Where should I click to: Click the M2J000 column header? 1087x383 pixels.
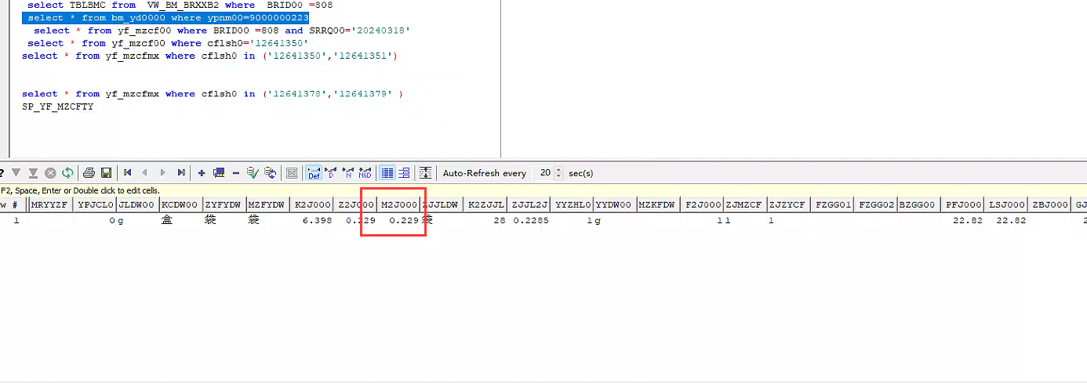tap(398, 204)
